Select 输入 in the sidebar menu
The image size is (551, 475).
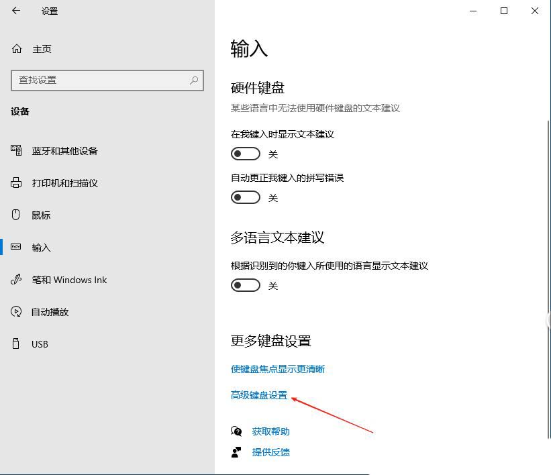(42, 248)
